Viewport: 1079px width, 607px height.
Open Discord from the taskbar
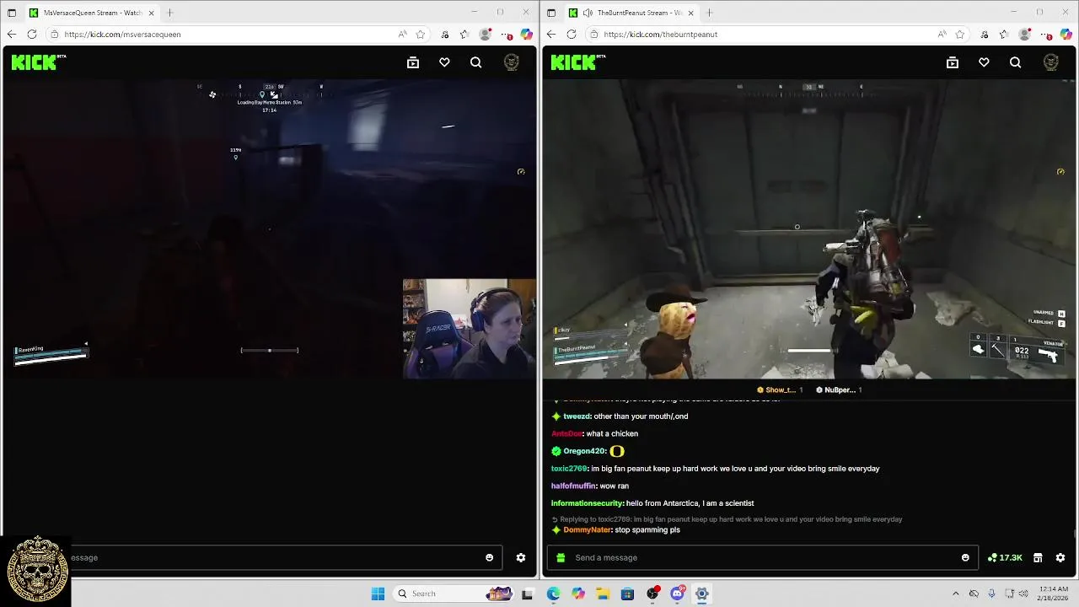click(677, 594)
